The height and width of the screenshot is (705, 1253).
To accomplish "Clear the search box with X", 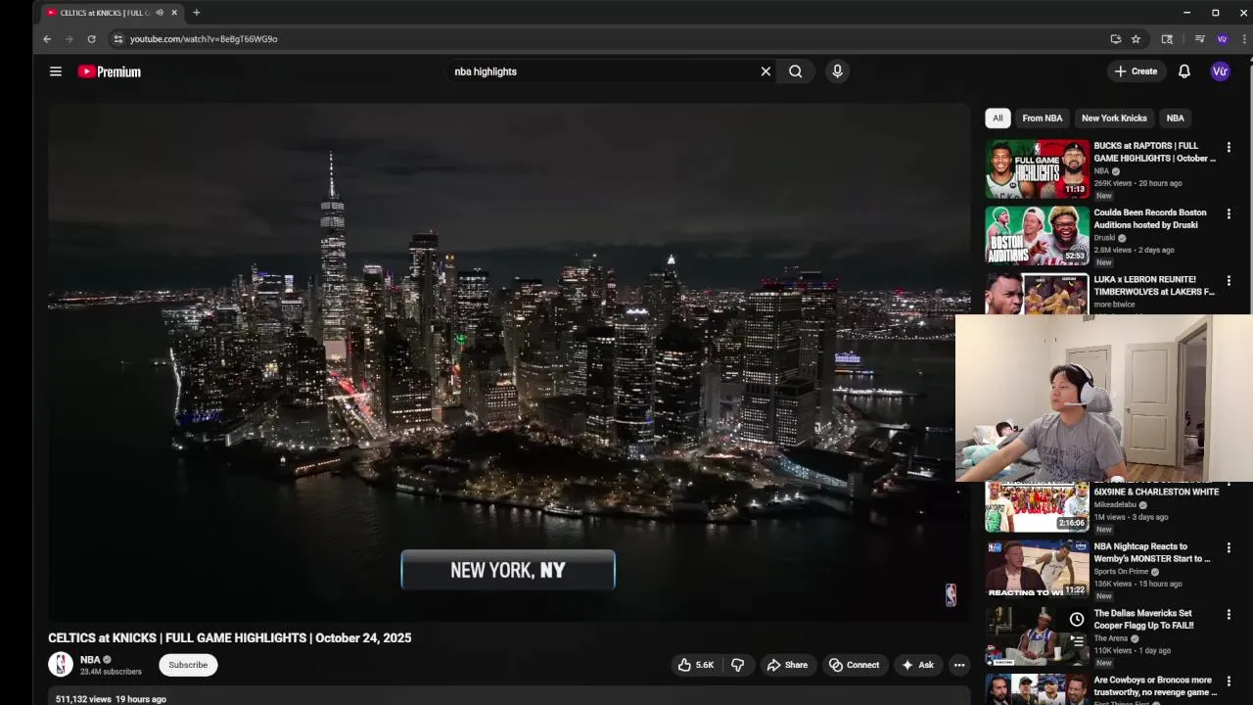I will 766,71.
